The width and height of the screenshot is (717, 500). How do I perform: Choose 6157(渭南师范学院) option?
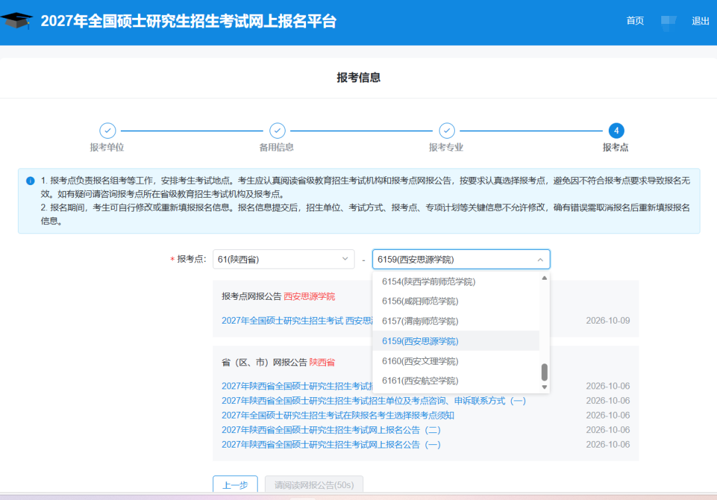click(456, 321)
